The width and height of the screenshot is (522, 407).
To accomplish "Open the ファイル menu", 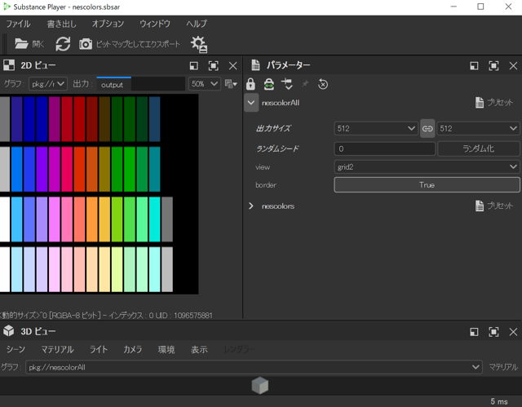I will [x=18, y=24].
